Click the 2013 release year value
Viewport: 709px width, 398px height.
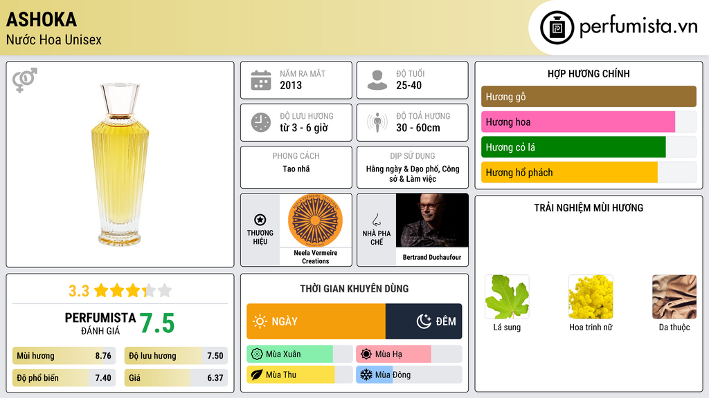click(291, 85)
